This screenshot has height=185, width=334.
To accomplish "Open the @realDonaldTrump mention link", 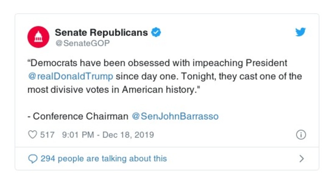I will (x=70, y=77).
